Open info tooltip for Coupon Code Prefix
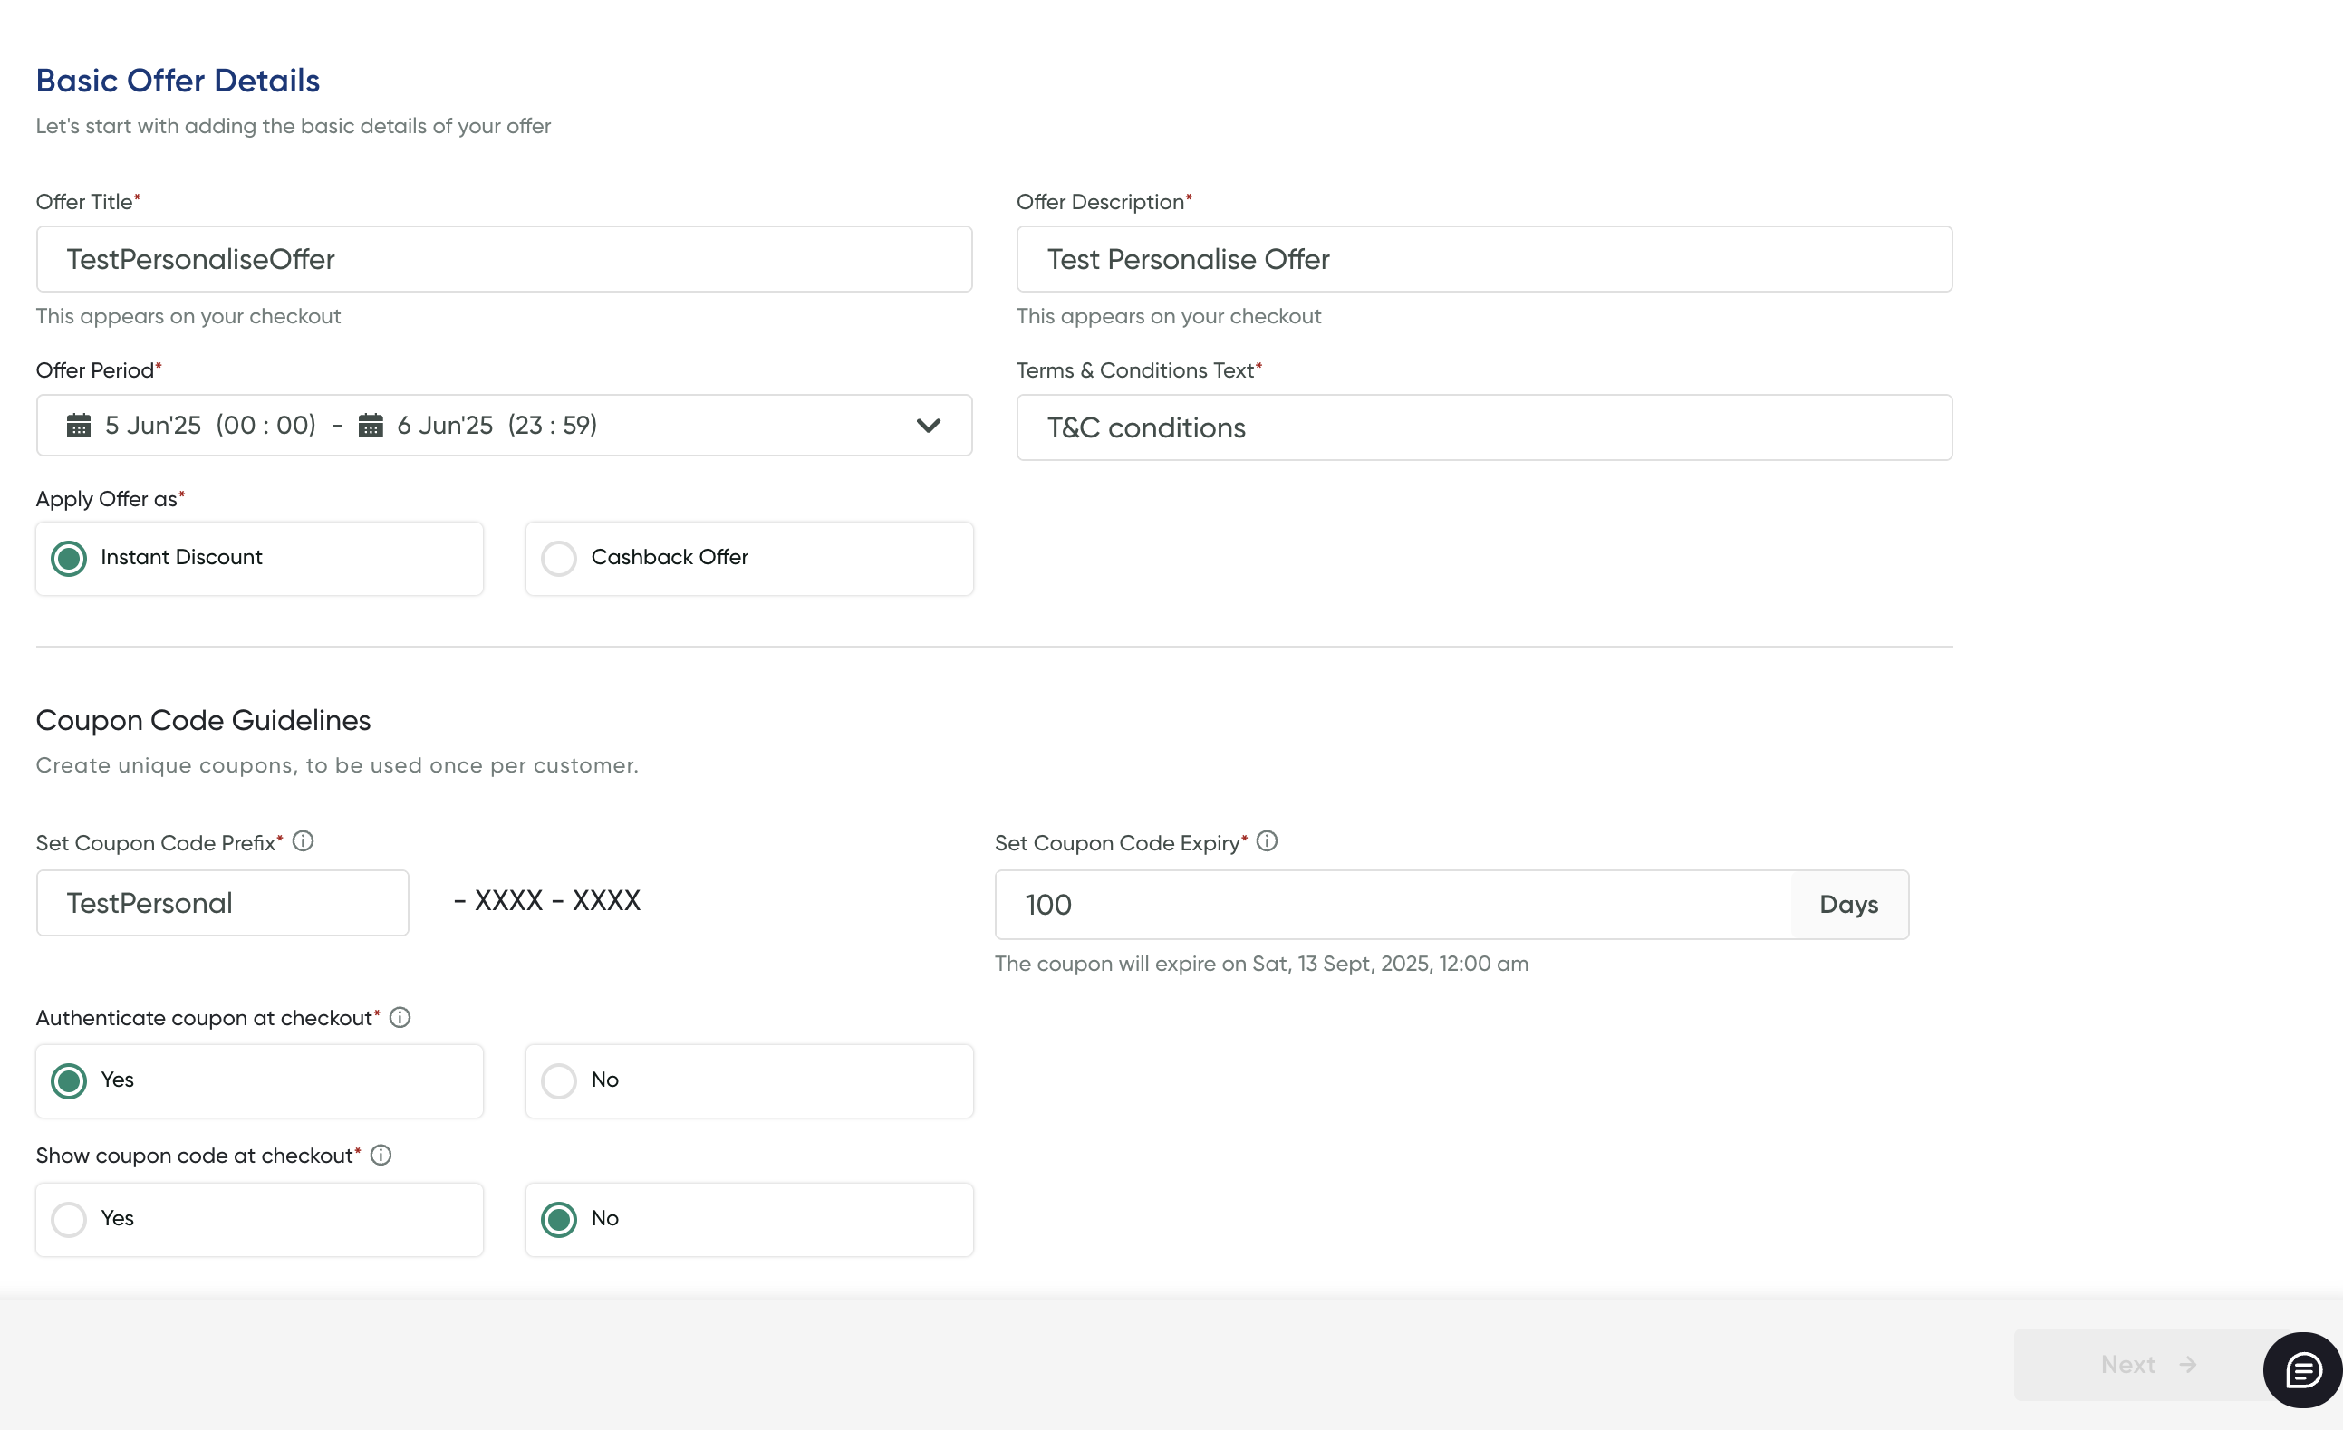 click(x=304, y=841)
